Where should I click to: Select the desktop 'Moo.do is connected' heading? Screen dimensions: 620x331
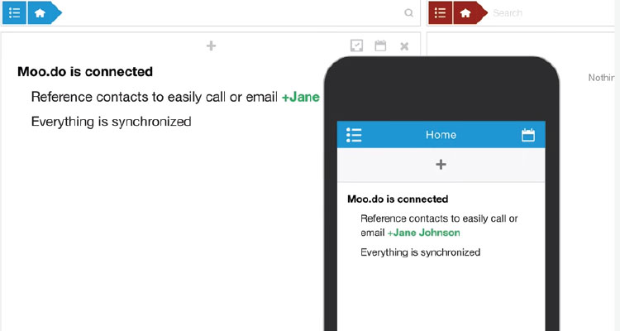(x=85, y=72)
